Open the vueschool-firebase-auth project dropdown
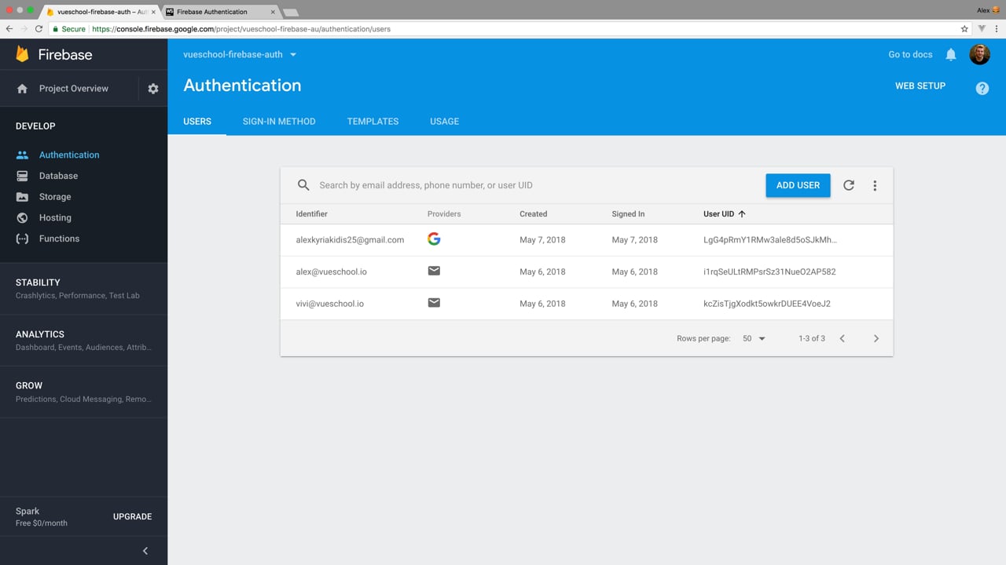The width and height of the screenshot is (1006, 565). pos(240,54)
